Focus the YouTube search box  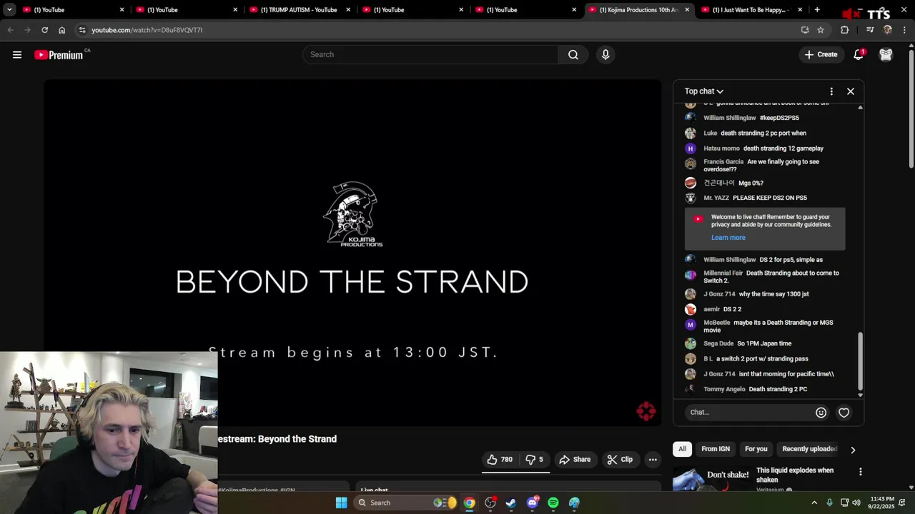click(x=431, y=55)
